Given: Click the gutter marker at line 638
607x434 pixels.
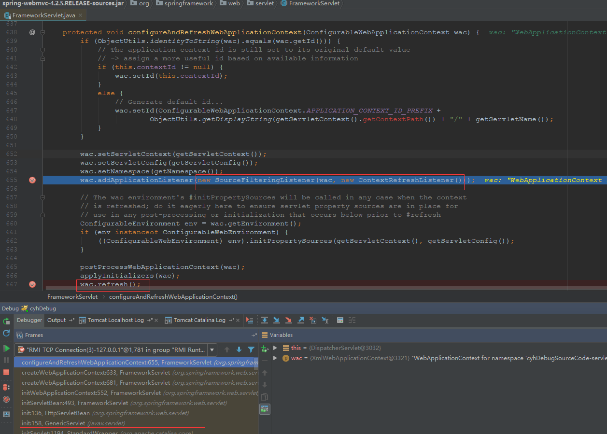Looking at the screenshot, I should [x=32, y=32].
